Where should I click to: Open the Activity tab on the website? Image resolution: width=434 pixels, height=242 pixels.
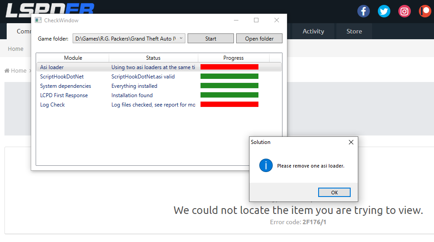(313, 31)
